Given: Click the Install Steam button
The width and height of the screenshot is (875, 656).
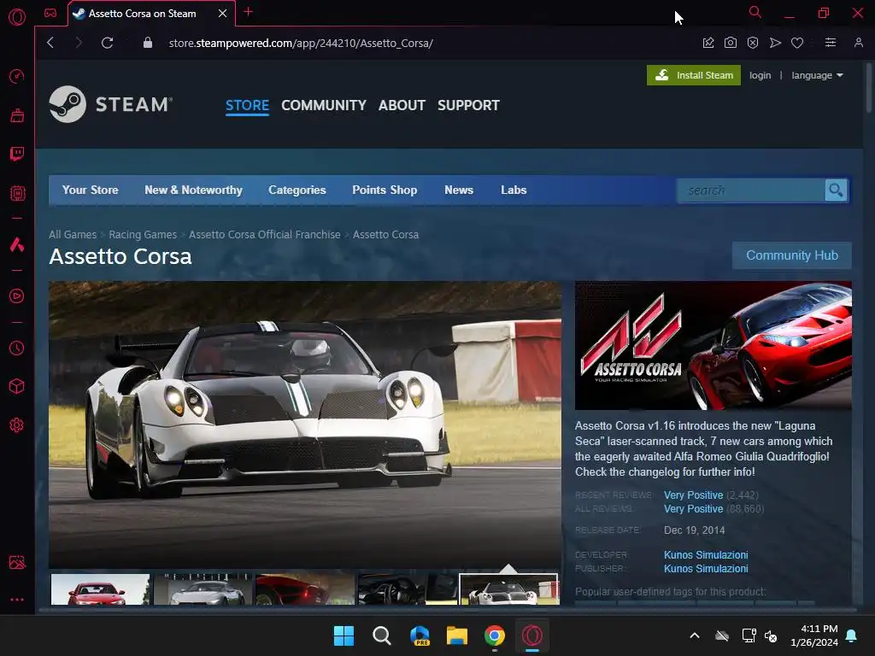Looking at the screenshot, I should [694, 75].
